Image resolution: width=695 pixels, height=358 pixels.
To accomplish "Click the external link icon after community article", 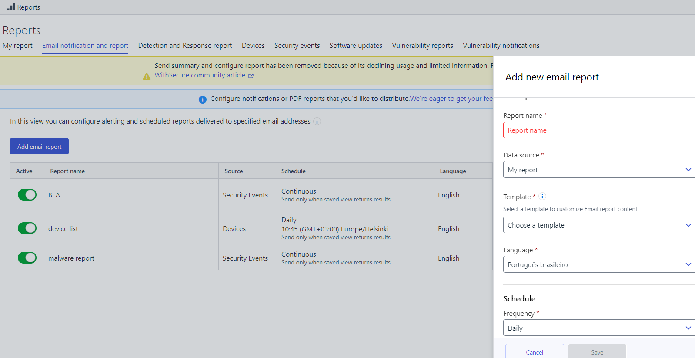I will pos(251,76).
